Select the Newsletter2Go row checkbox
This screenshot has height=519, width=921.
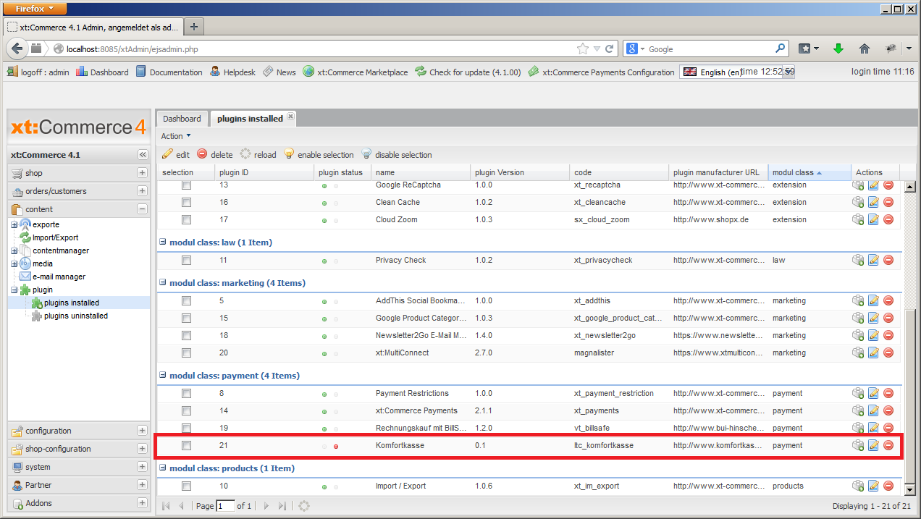pos(186,335)
